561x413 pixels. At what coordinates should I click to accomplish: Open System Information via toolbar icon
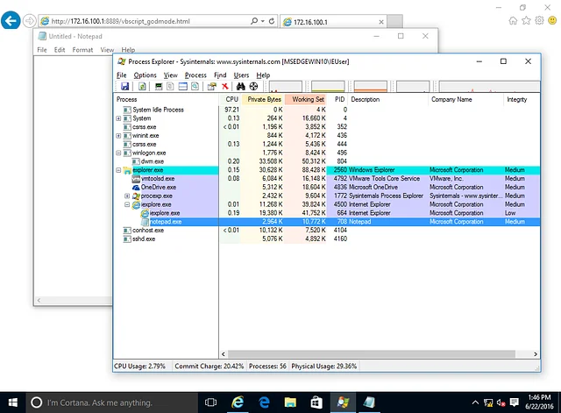(159, 87)
